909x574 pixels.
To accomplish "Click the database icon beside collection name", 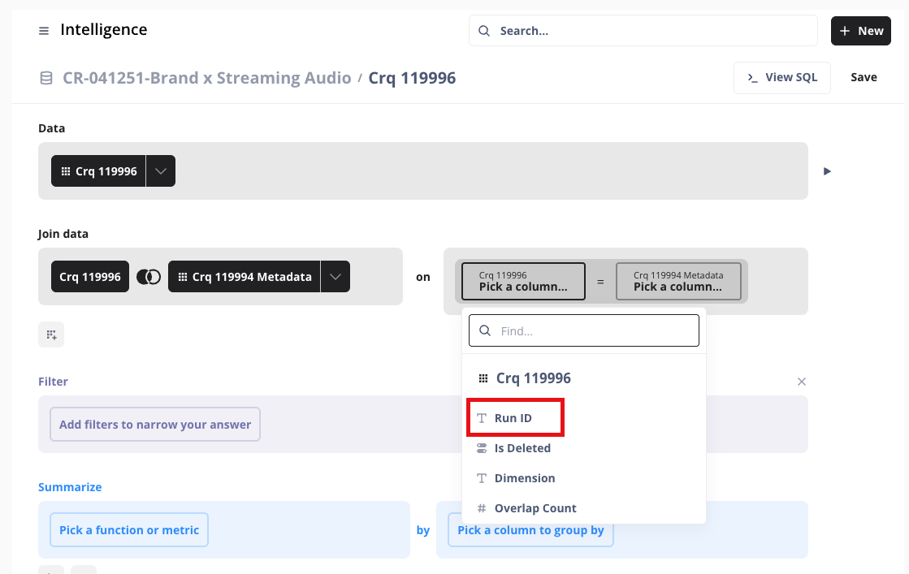I will coord(46,78).
